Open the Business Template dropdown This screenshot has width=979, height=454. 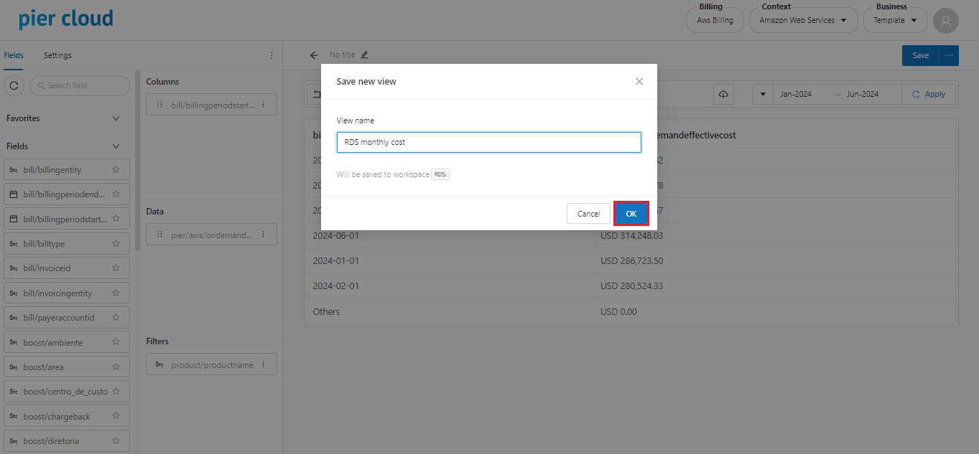point(895,21)
